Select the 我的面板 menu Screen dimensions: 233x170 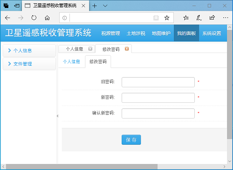[x=186, y=33]
